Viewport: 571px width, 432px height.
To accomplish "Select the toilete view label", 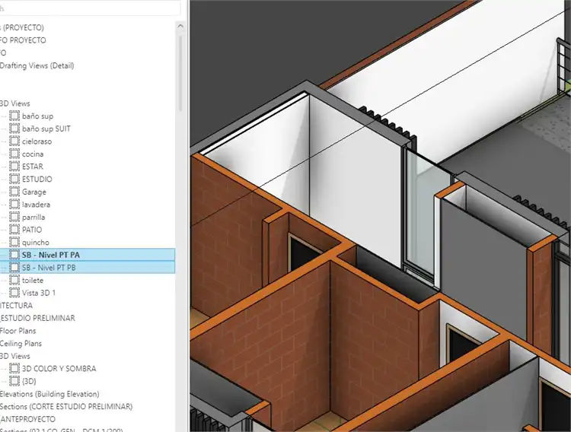I will (33, 280).
